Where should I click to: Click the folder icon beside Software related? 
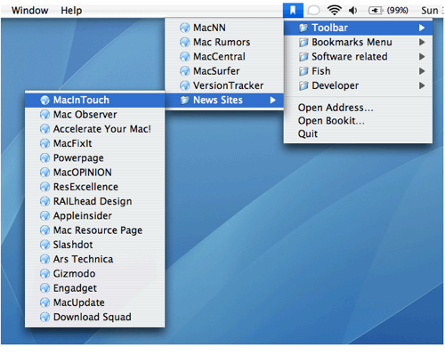(303, 57)
